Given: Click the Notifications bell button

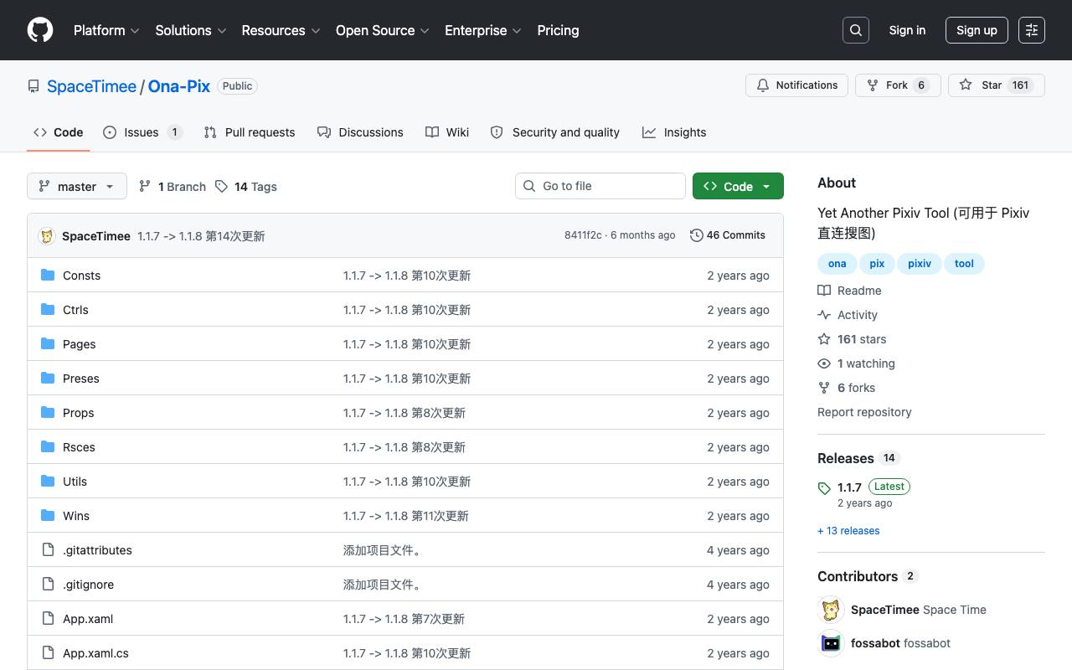Looking at the screenshot, I should (797, 85).
